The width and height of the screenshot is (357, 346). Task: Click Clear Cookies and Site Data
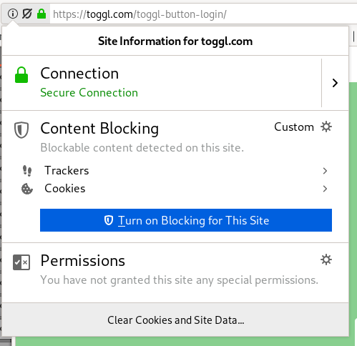point(175,320)
